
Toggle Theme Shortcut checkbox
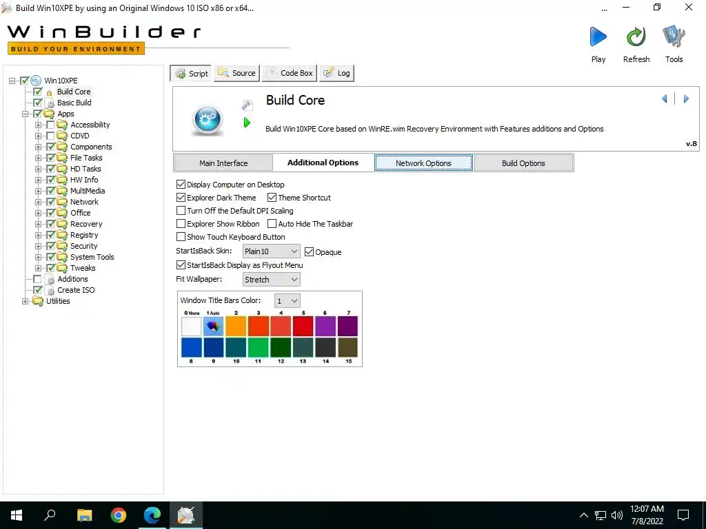pos(272,198)
